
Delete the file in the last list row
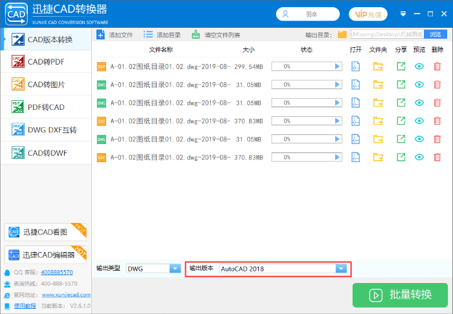(437, 157)
